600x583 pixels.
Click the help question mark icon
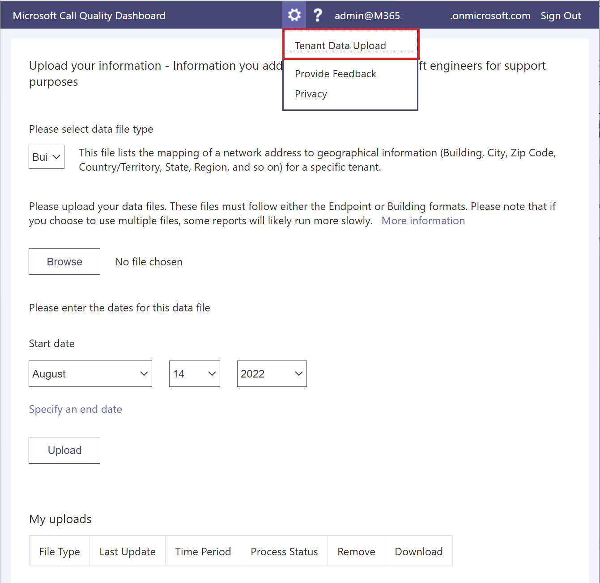click(318, 15)
